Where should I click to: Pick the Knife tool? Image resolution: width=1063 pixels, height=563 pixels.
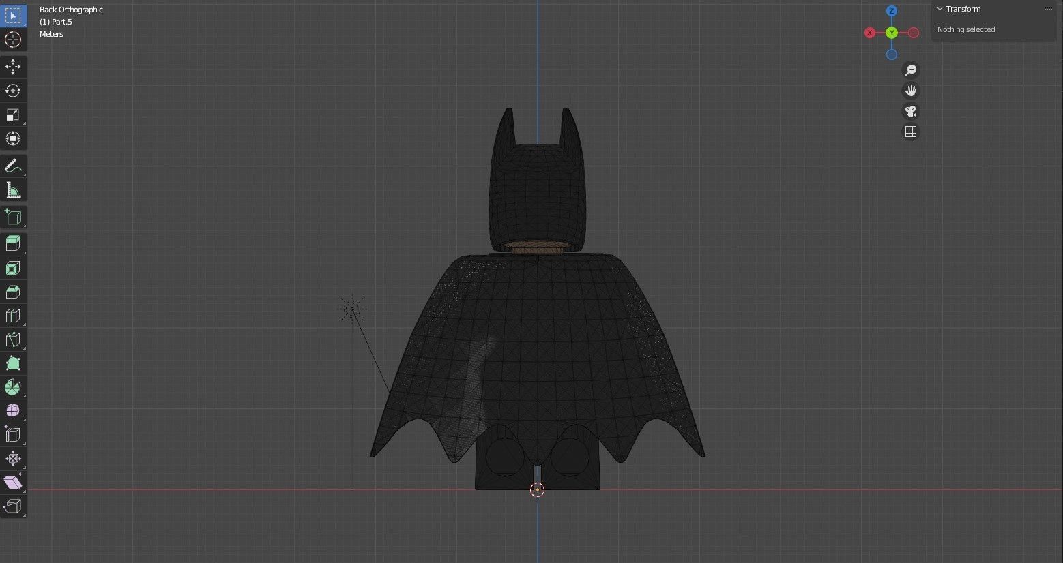click(x=13, y=339)
